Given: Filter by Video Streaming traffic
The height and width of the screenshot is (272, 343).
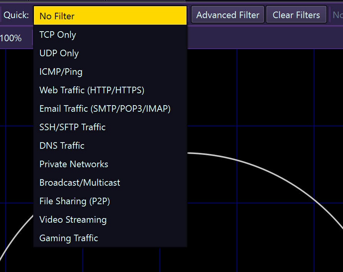Looking at the screenshot, I should [73, 220].
